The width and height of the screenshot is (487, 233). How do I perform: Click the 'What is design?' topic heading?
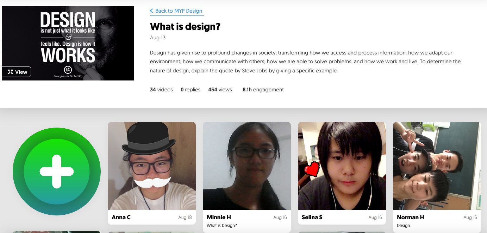(185, 27)
